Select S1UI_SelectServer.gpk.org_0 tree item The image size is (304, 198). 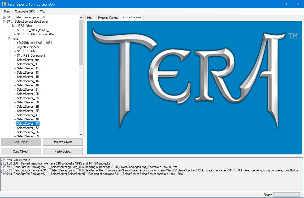26,17
